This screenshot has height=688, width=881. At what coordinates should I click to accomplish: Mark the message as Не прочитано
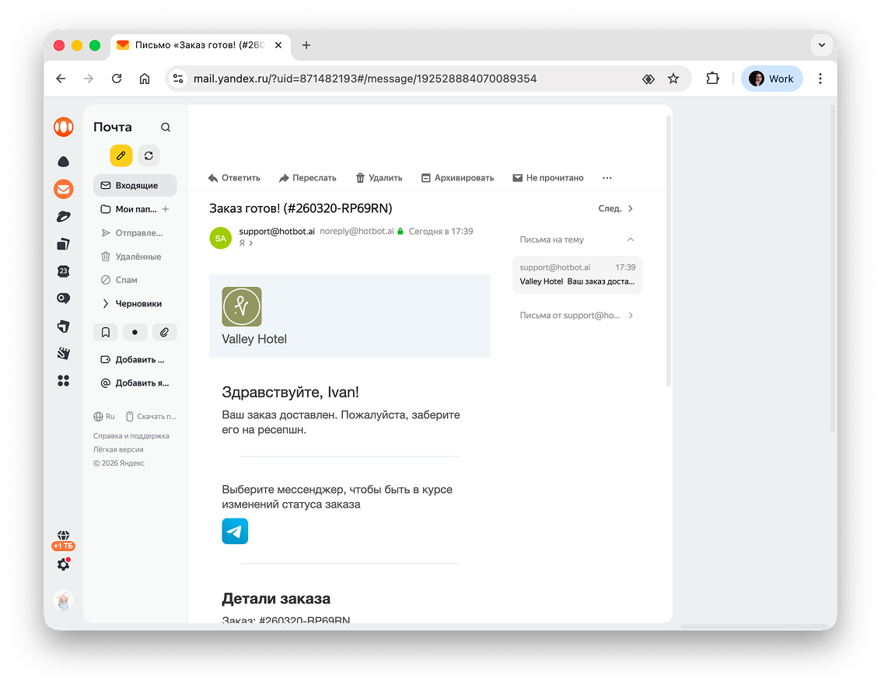[x=548, y=178]
